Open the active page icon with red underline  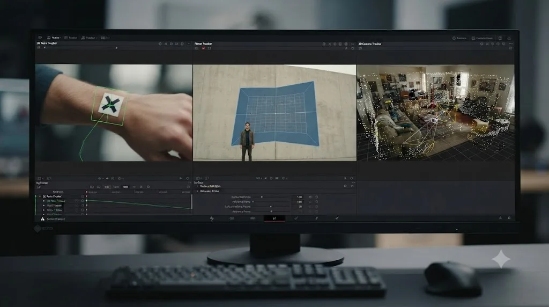pos(274,218)
